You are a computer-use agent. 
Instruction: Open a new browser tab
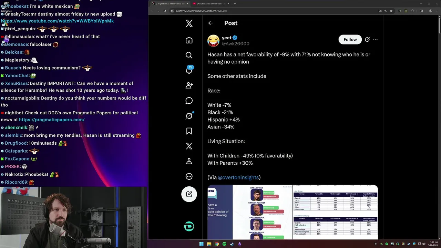(x=235, y=3)
